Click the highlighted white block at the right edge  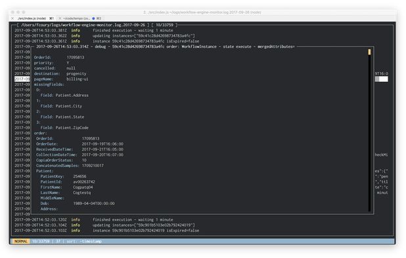point(382,79)
